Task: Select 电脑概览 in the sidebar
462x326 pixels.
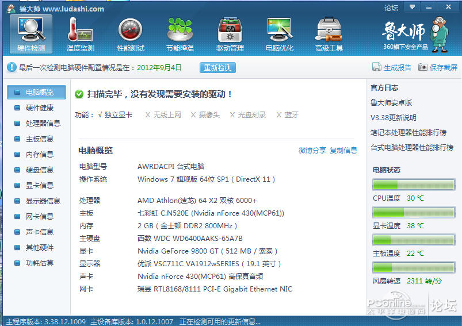Action: pos(37,92)
